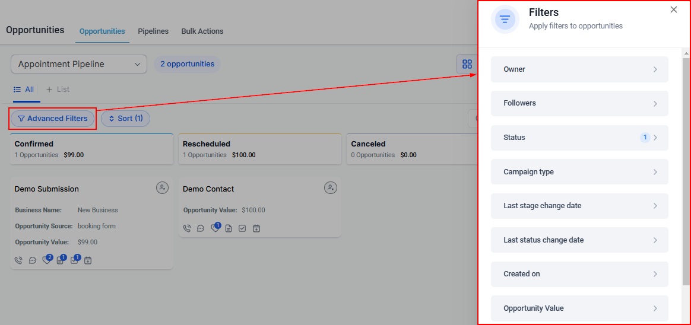Click the Sort (1) button
This screenshot has height=325, width=691.
pyautogui.click(x=125, y=119)
